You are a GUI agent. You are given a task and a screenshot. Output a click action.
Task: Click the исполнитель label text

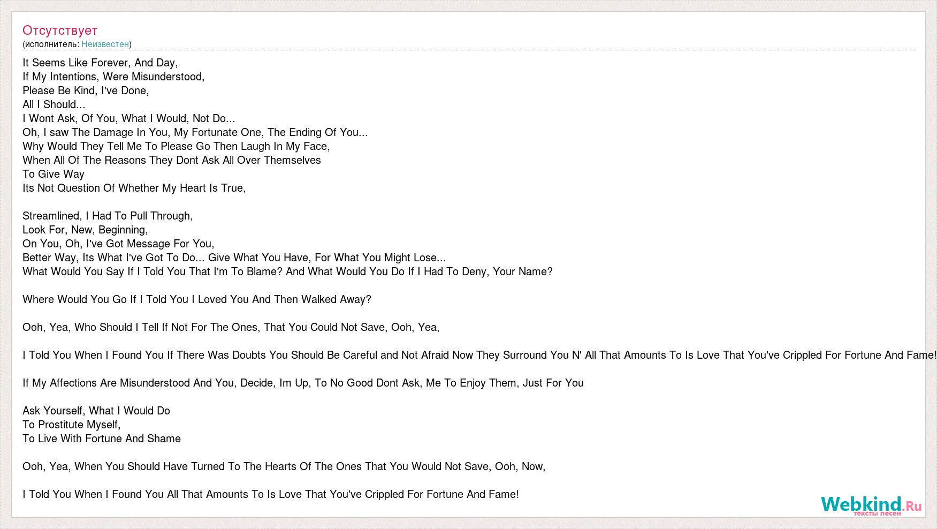52,44
